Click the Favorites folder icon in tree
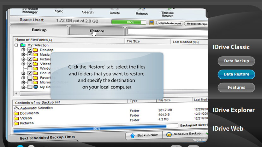The width and height of the screenshot is (262, 147). 35,78
